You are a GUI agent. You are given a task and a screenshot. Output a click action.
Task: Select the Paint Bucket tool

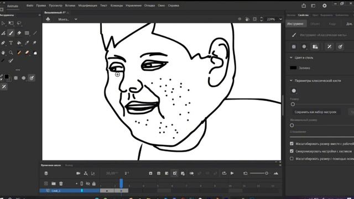point(19,43)
